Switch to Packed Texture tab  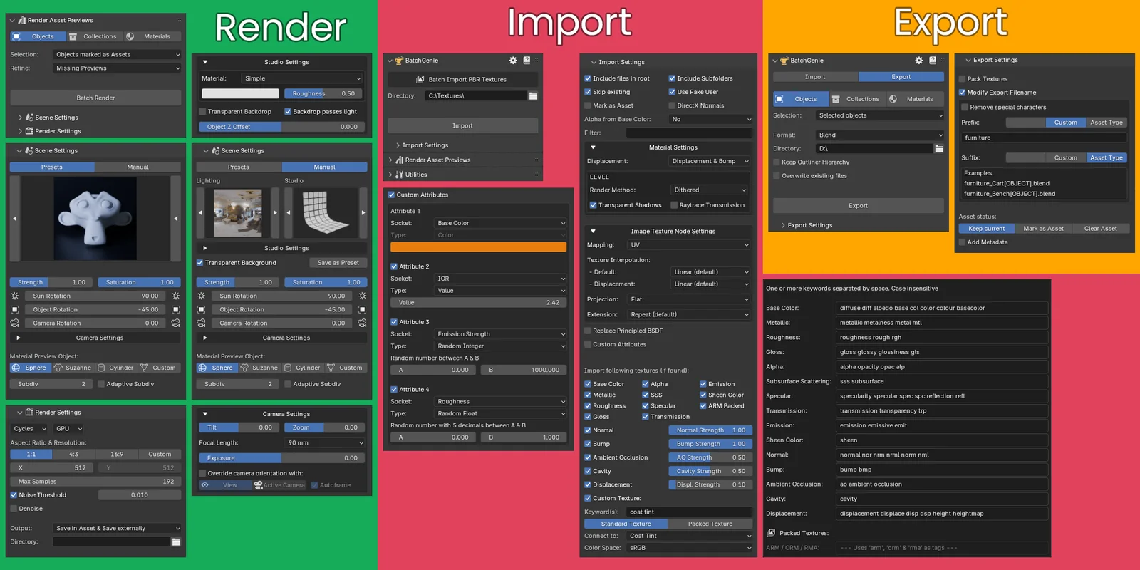[x=710, y=524]
